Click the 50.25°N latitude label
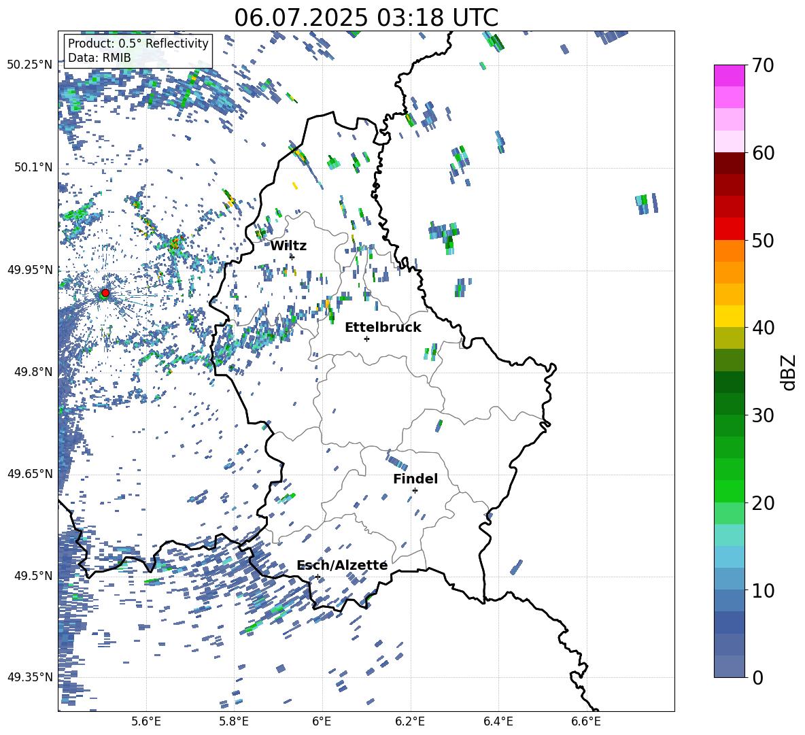The height and width of the screenshot is (735, 805). pos(30,65)
